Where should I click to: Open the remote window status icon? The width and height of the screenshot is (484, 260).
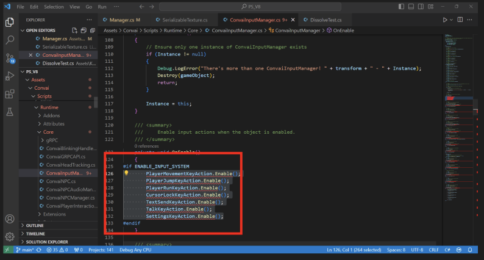click(x=7, y=250)
